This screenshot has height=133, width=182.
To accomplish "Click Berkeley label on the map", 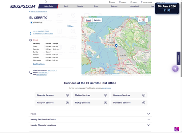I will [x=123, y=55].
